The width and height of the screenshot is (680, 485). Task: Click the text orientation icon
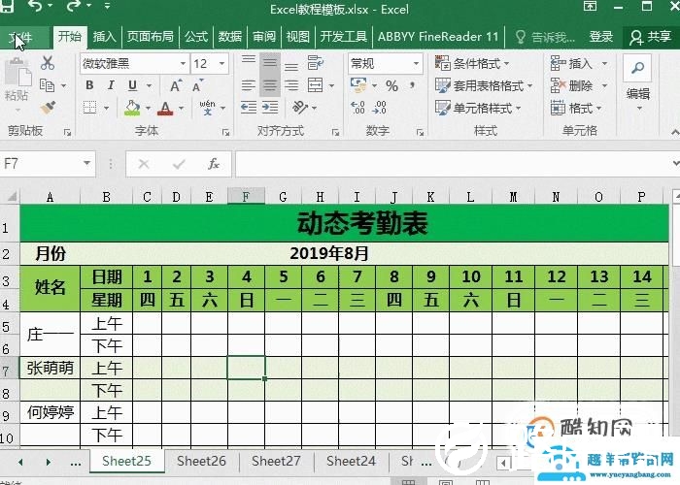click(x=300, y=107)
